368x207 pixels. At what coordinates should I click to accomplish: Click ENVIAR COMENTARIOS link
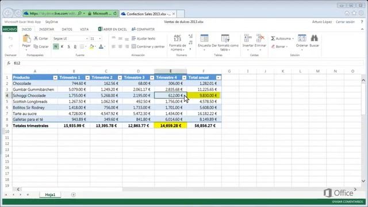(347, 202)
